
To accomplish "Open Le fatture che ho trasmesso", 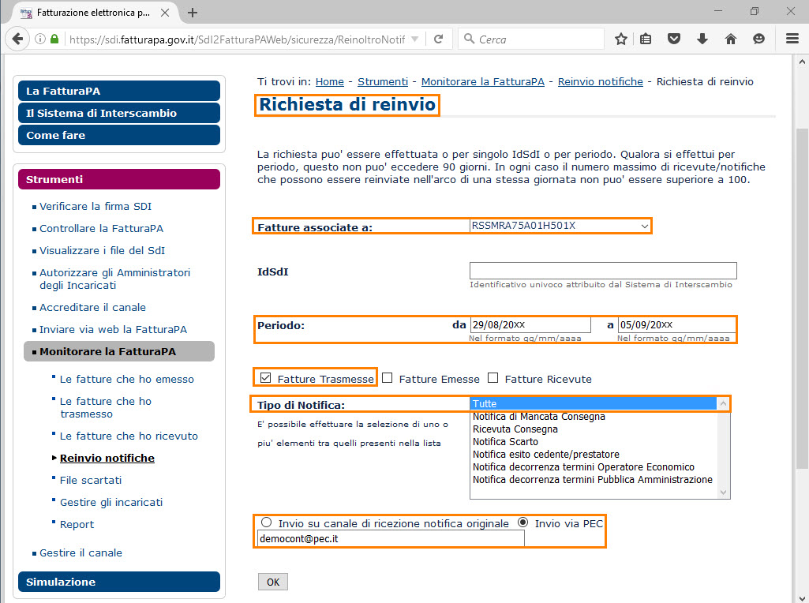I will (x=106, y=407).
